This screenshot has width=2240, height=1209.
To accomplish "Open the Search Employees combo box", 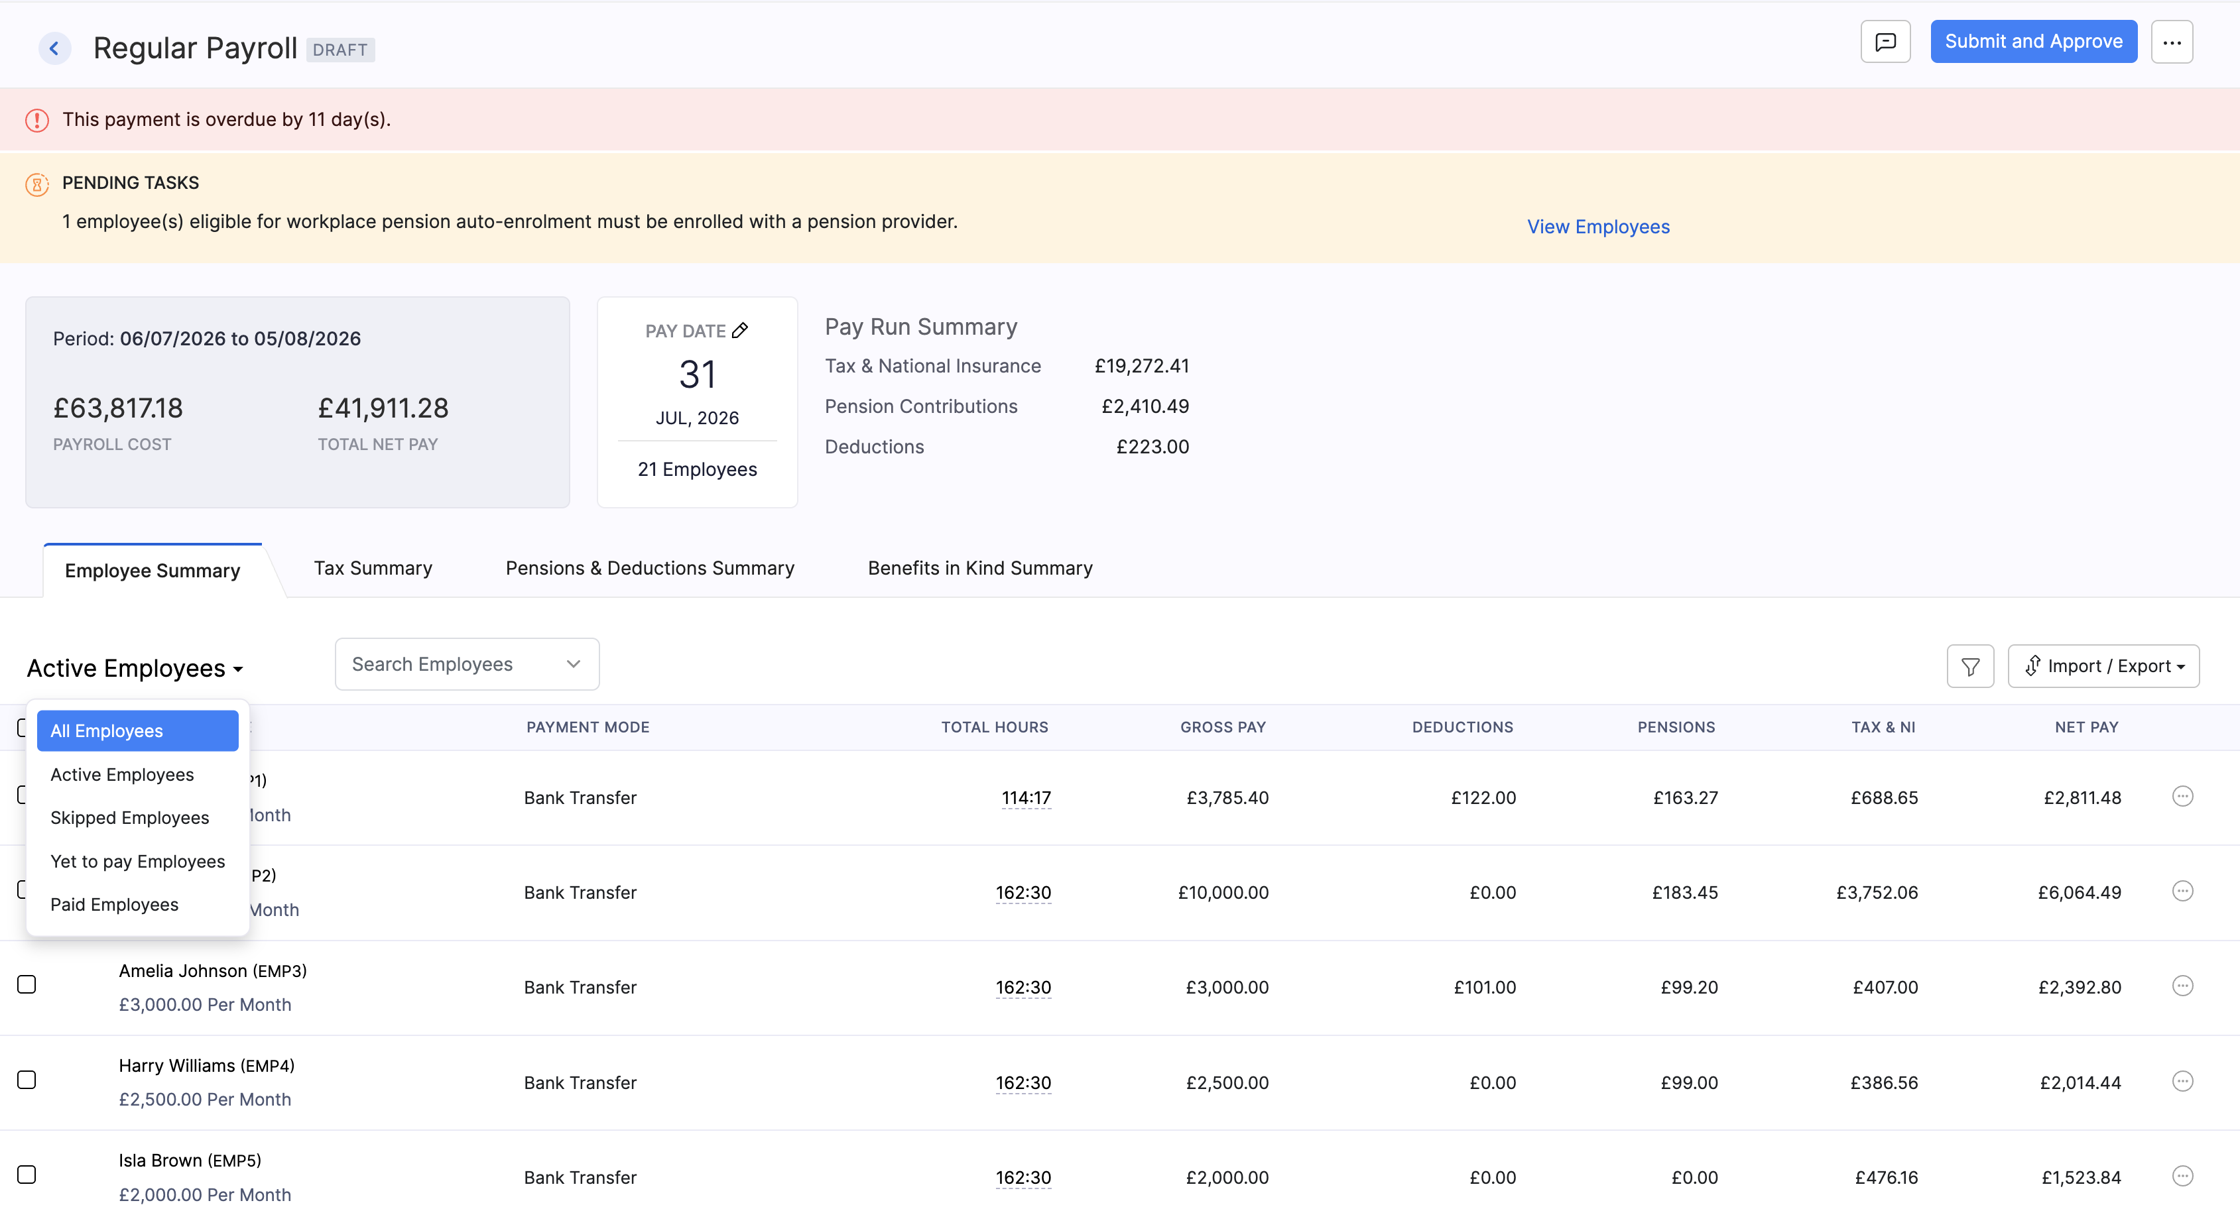I will pyautogui.click(x=467, y=664).
